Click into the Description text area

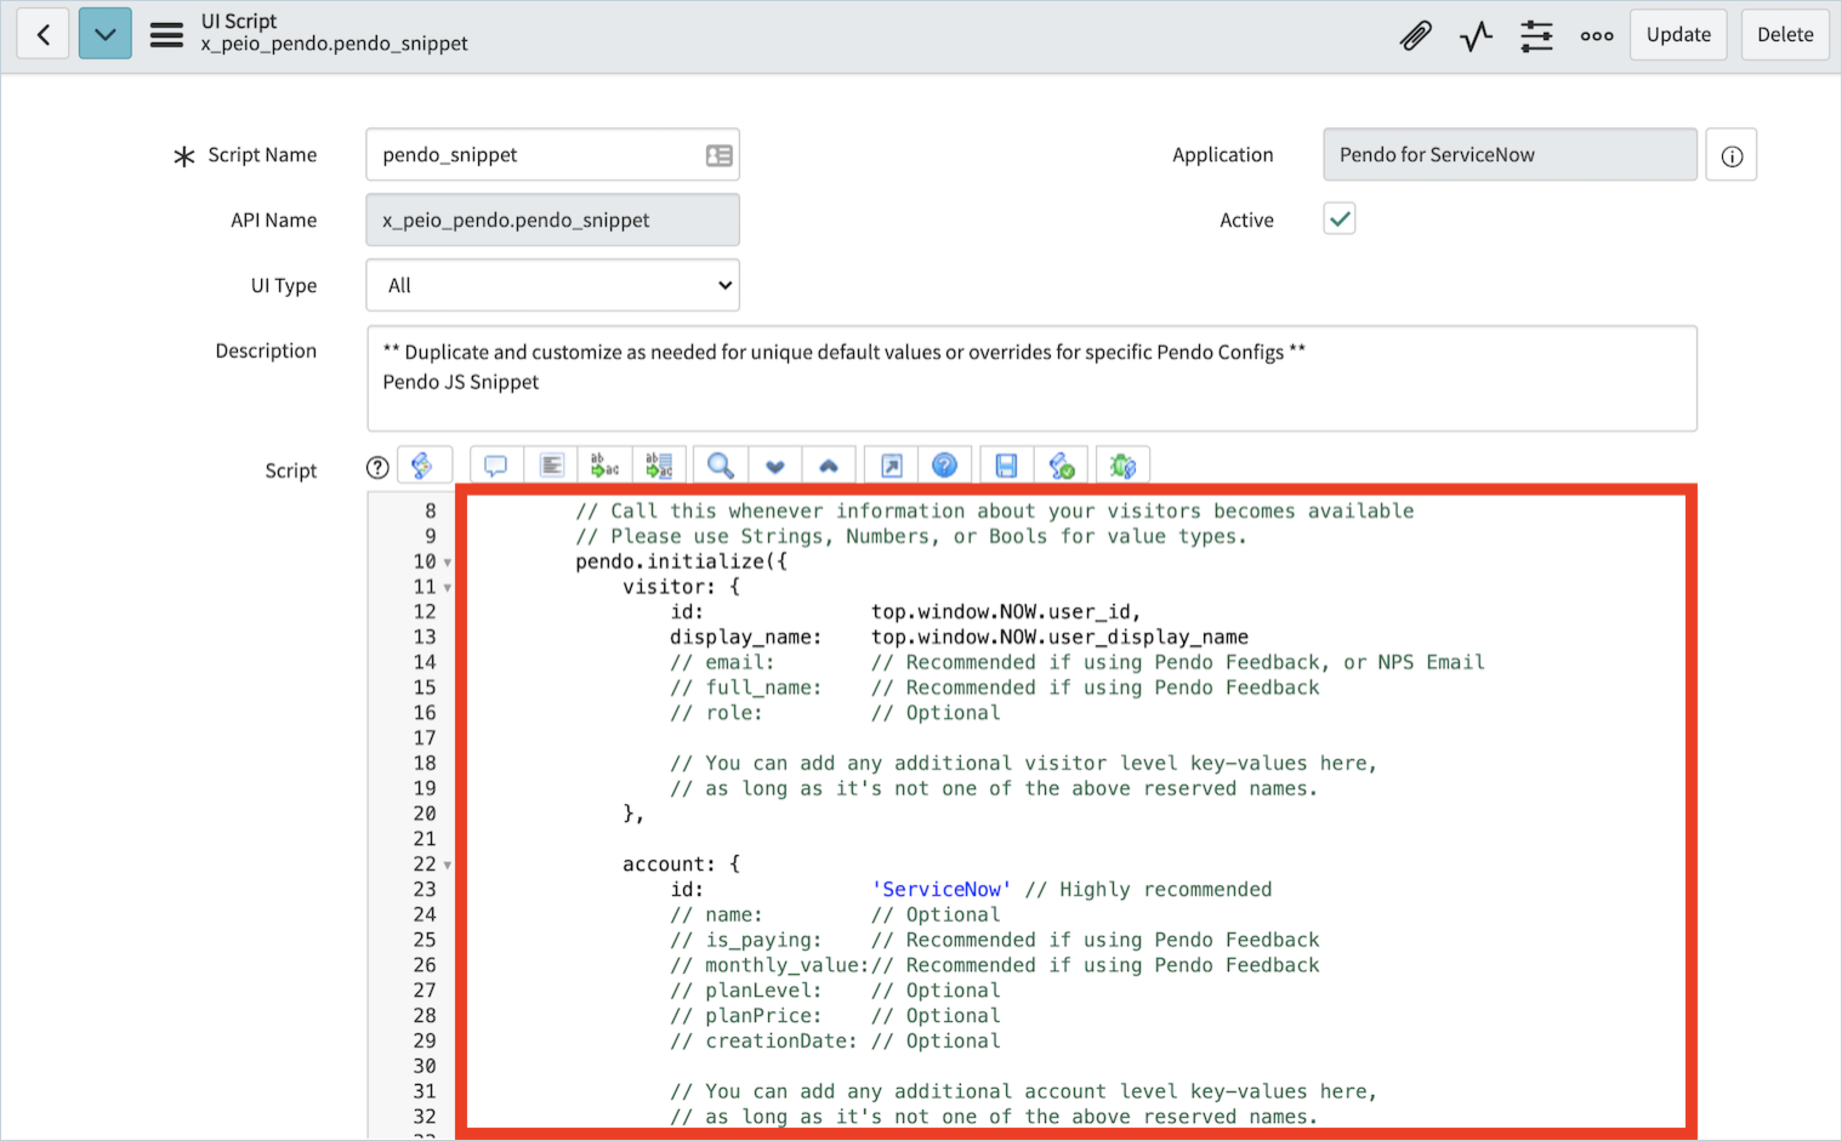click(x=1031, y=378)
